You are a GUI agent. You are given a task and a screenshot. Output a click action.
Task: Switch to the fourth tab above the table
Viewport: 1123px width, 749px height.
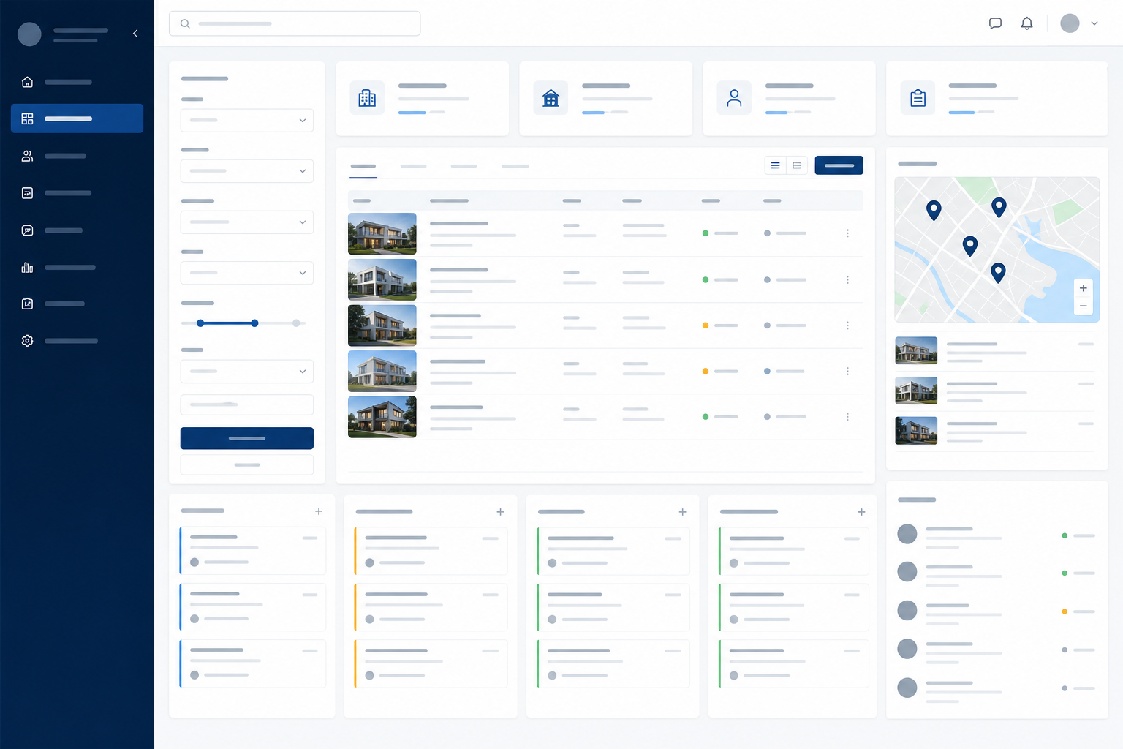point(515,166)
